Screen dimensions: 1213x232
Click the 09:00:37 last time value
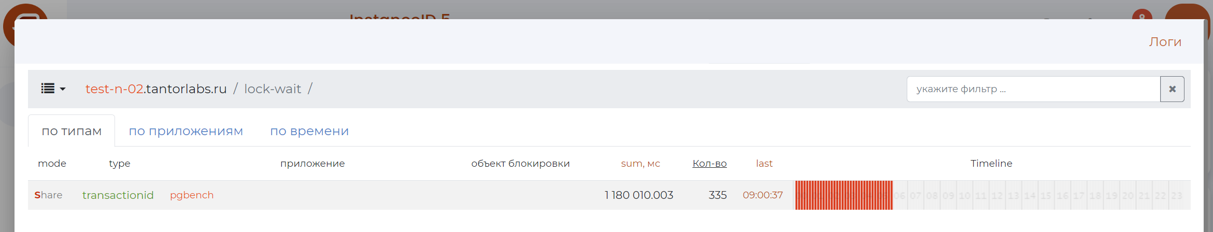click(763, 195)
